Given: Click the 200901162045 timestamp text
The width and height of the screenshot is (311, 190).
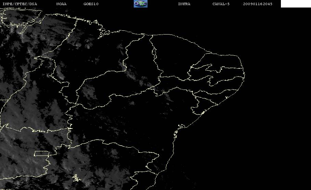Looking at the screenshot, I should click(x=258, y=4).
